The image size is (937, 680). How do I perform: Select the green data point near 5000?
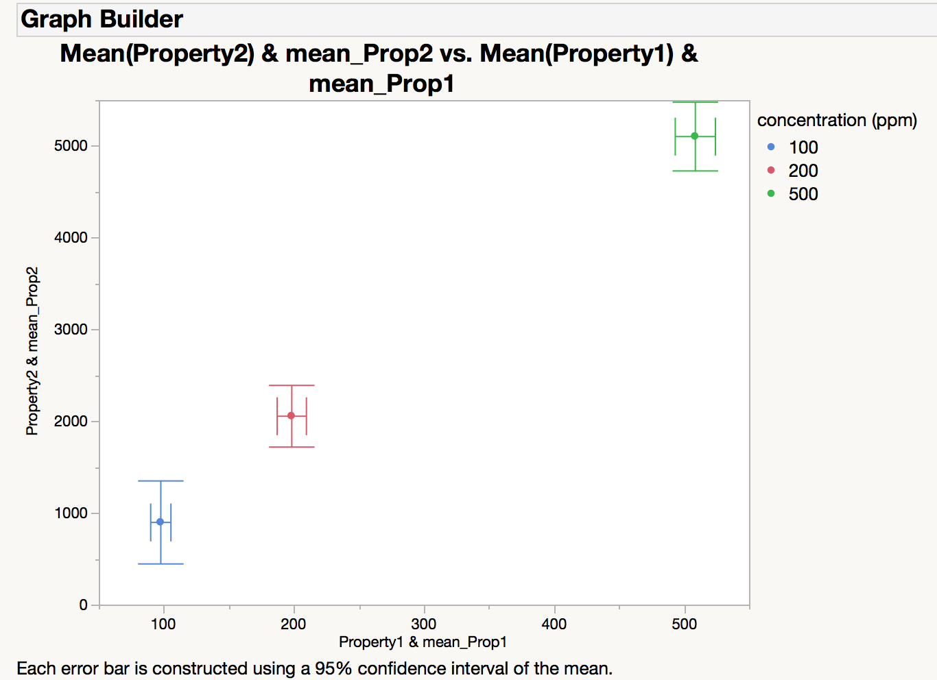[695, 136]
